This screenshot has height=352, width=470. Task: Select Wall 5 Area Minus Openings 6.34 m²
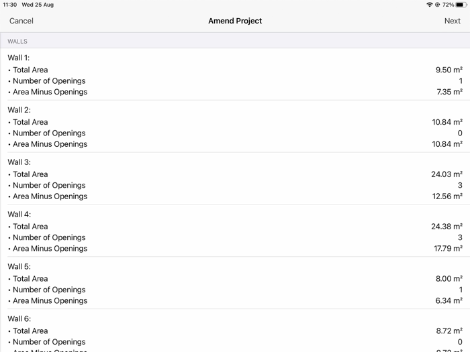point(449,301)
